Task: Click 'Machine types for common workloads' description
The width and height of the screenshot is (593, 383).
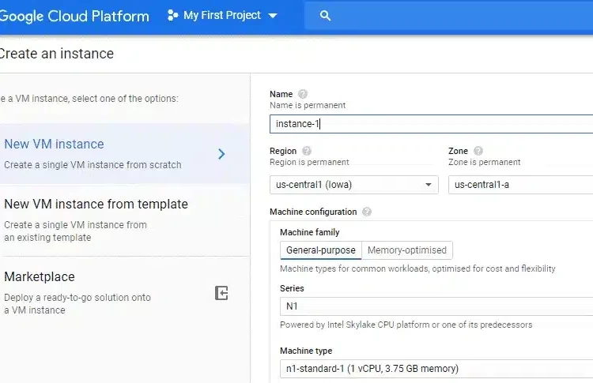Action: pos(417,268)
